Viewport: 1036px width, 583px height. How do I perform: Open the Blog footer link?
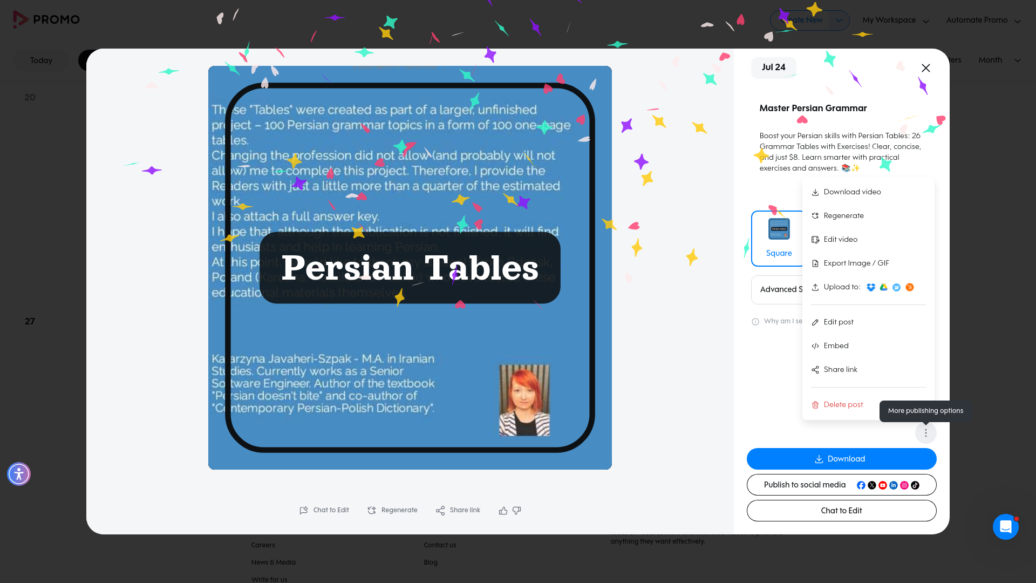coord(431,562)
